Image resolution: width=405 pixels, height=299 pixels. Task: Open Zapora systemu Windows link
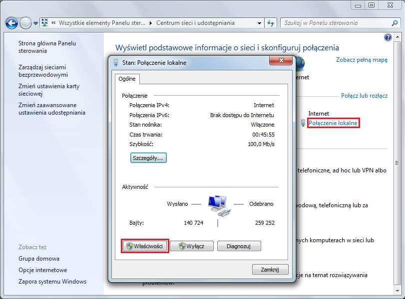52,282
